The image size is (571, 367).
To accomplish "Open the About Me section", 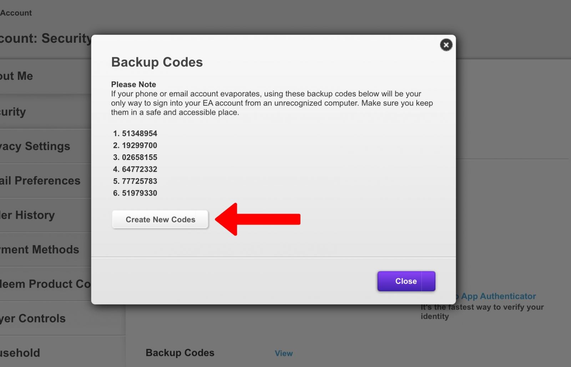I will tap(16, 76).
